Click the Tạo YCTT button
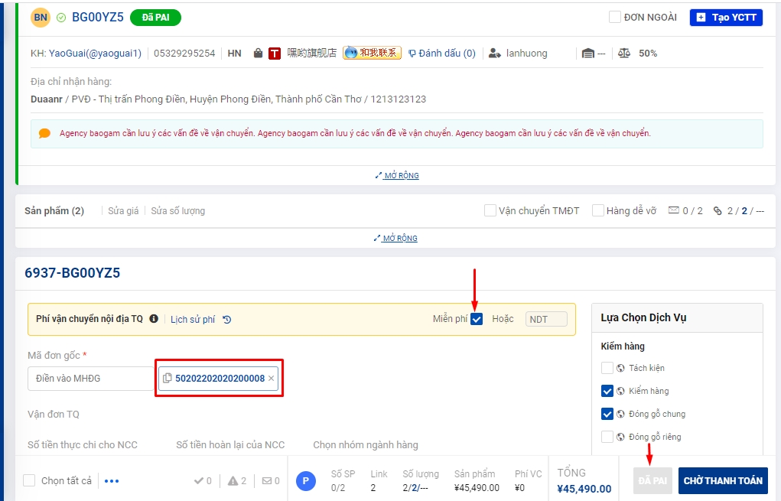 (x=726, y=17)
